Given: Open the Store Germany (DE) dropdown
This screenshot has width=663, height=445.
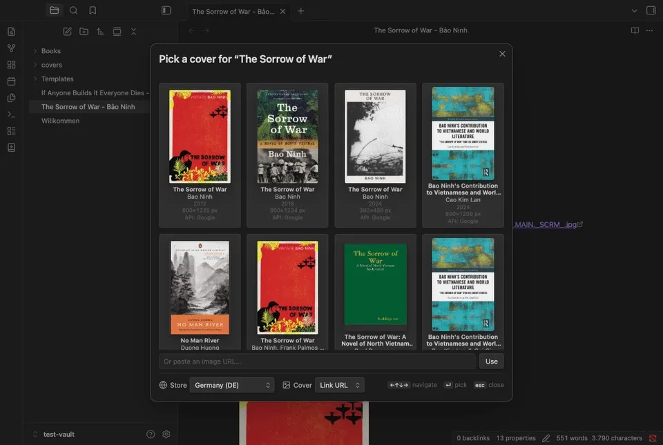Looking at the screenshot, I should [232, 385].
